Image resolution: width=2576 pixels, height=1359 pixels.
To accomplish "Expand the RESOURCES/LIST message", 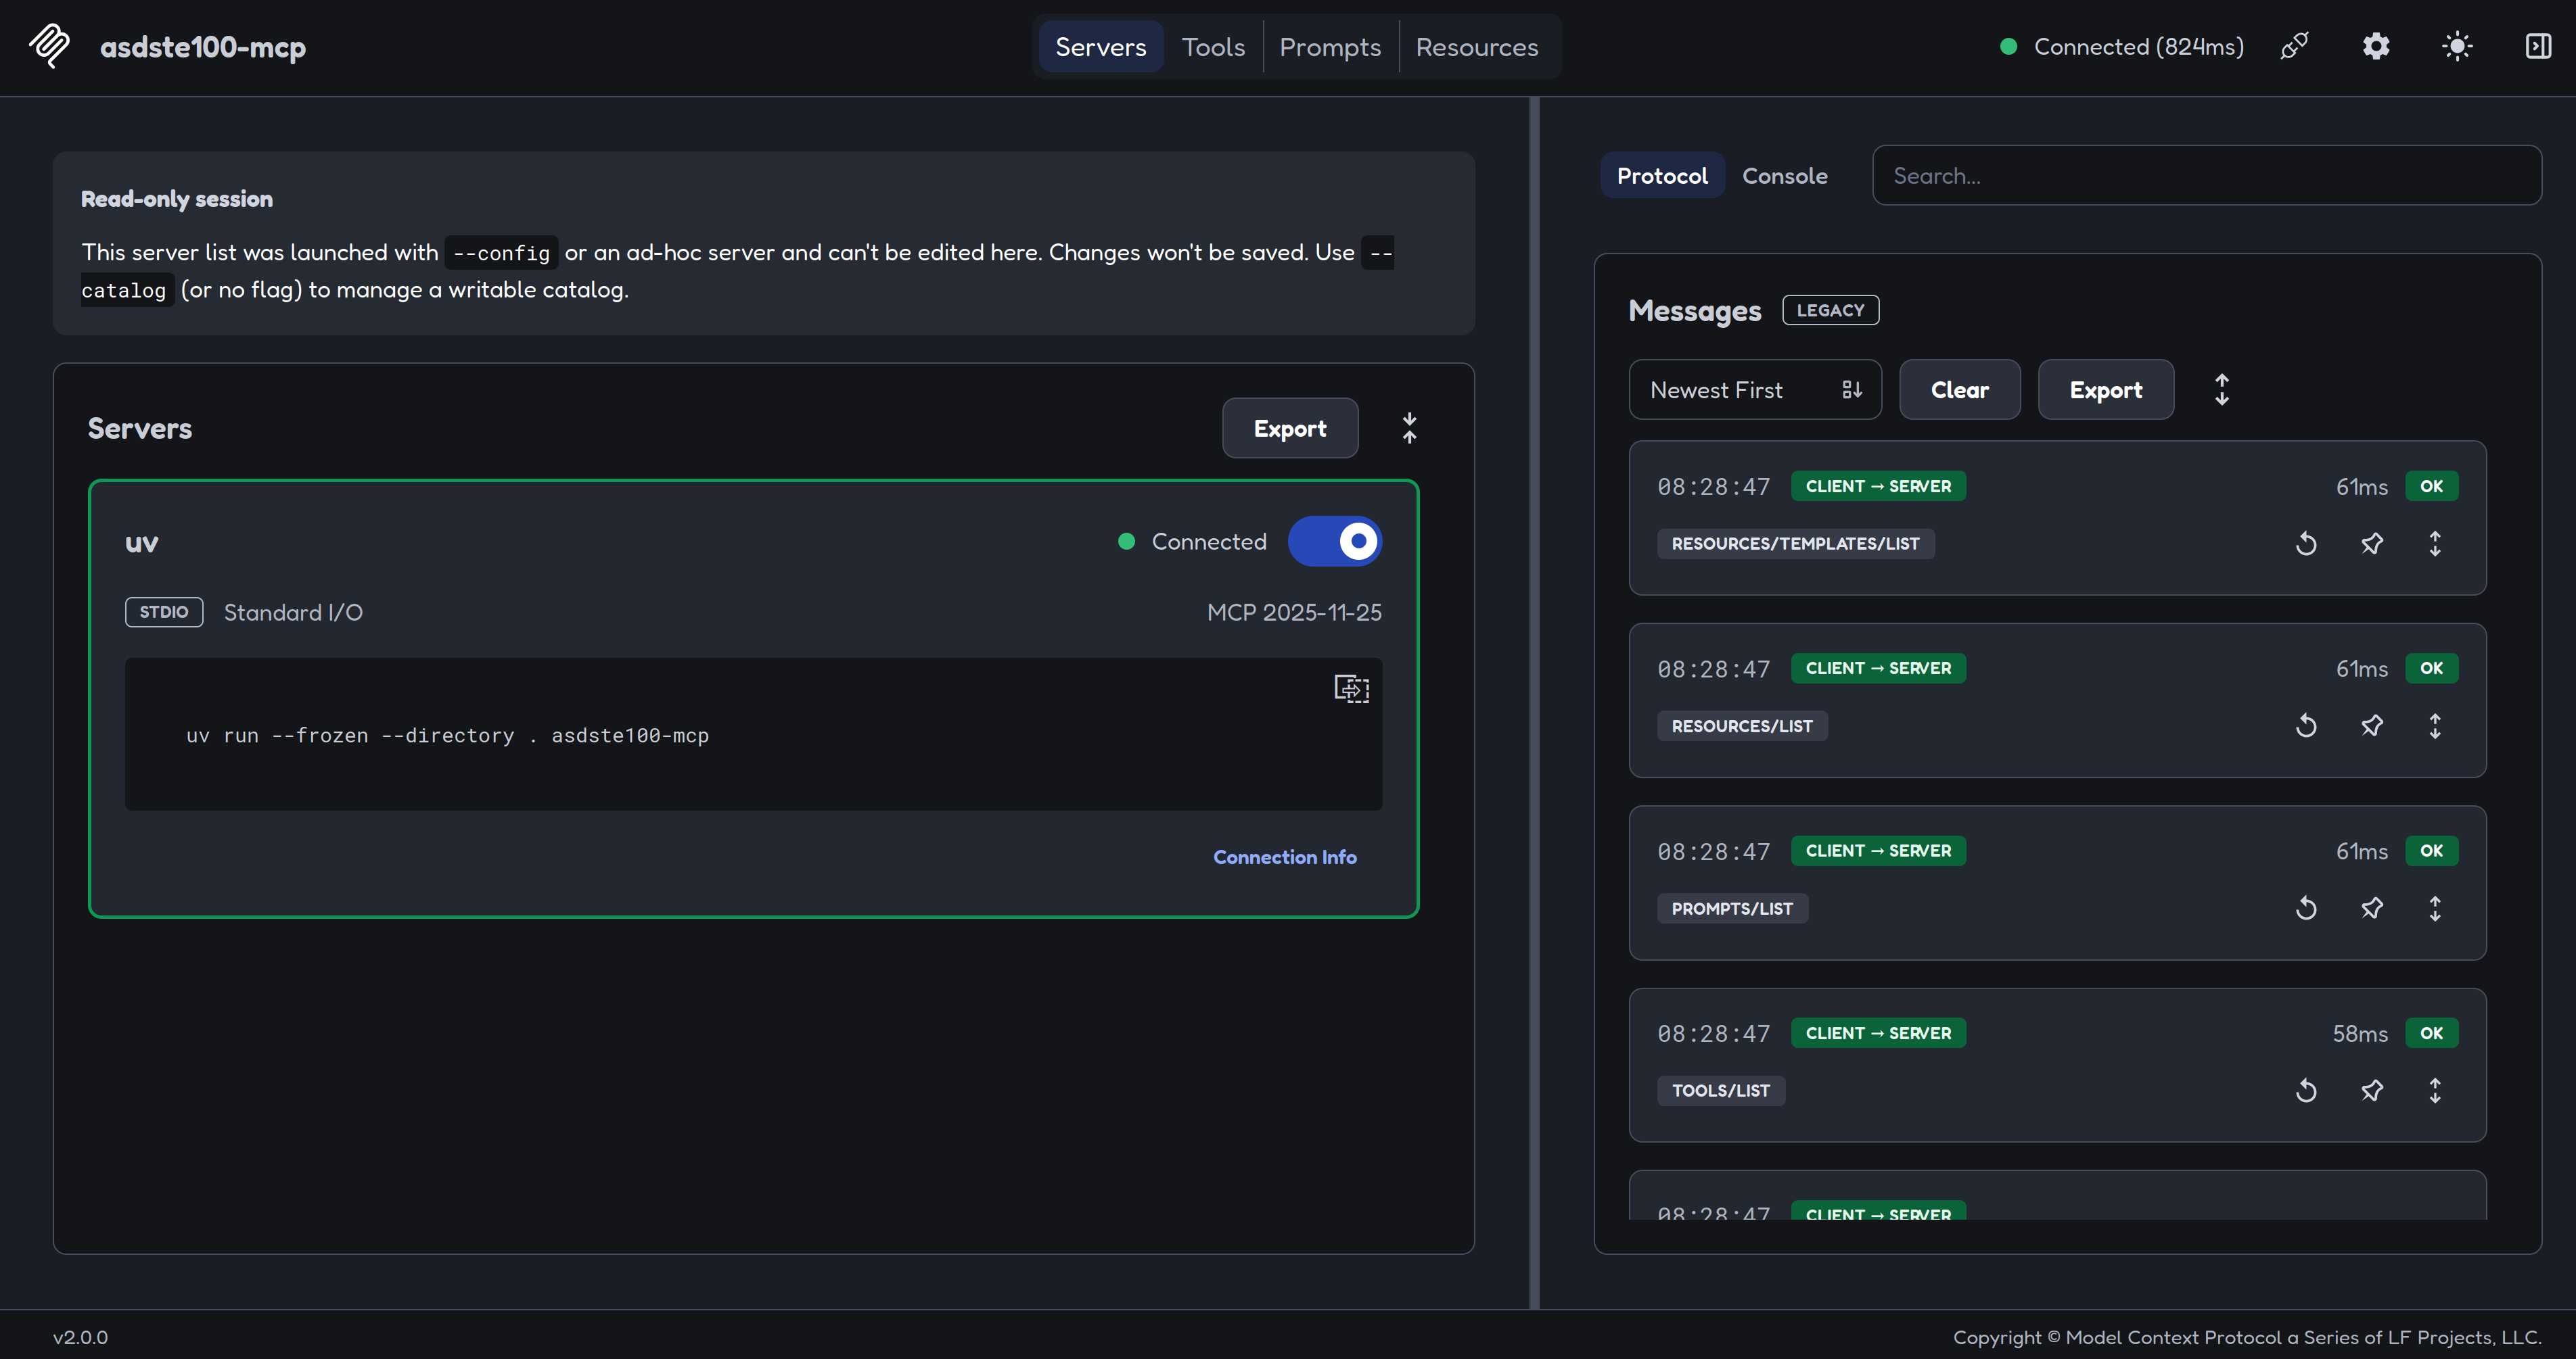I will tap(2435, 725).
